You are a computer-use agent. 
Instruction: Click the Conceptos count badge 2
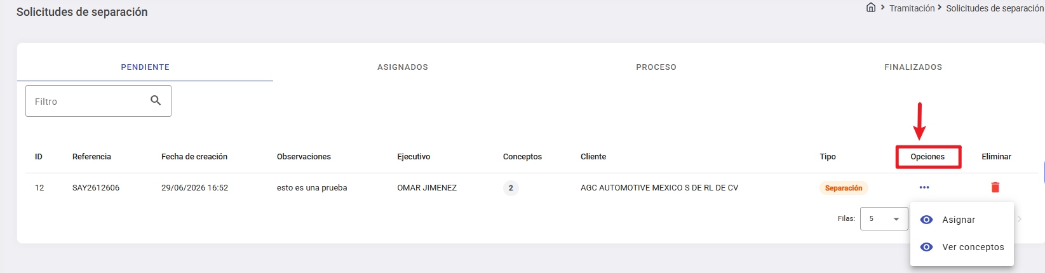[x=511, y=188]
